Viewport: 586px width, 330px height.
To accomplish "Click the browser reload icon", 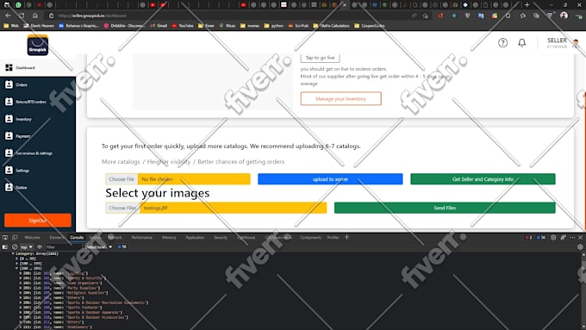I will point(22,16).
